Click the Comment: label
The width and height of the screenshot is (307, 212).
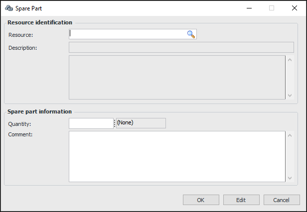(20, 134)
